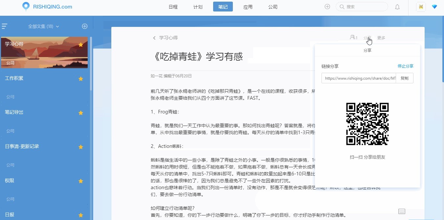Screen dimensions: 444x220
Task: Click the page vertical scrollbar
Action: tap(443, 49)
